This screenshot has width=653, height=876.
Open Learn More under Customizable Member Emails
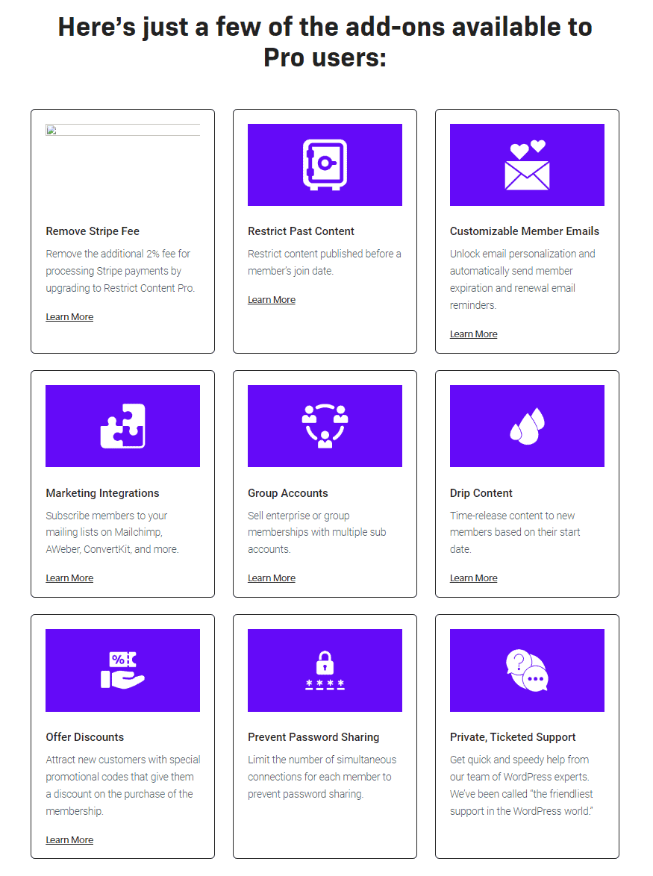click(x=473, y=334)
